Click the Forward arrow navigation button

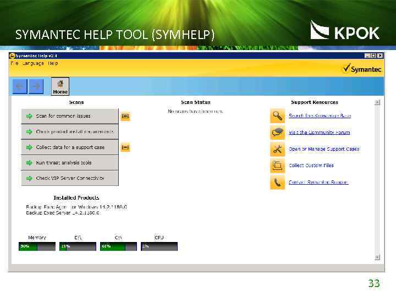36,86
